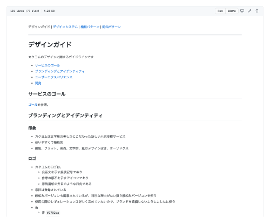Click the 101 lines (77 sloc) file info
The height and width of the screenshot is (217, 270).
click(x=25, y=11)
